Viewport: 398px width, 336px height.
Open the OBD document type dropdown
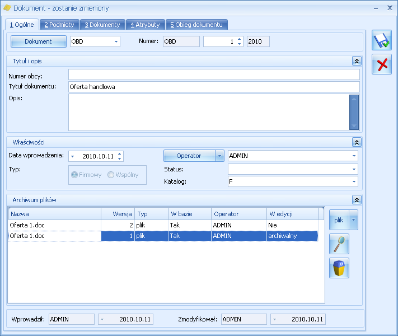116,41
